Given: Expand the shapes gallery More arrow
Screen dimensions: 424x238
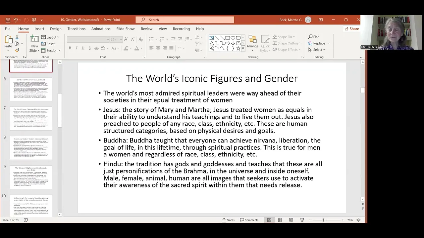Looking at the screenshot, I should click(x=243, y=49).
